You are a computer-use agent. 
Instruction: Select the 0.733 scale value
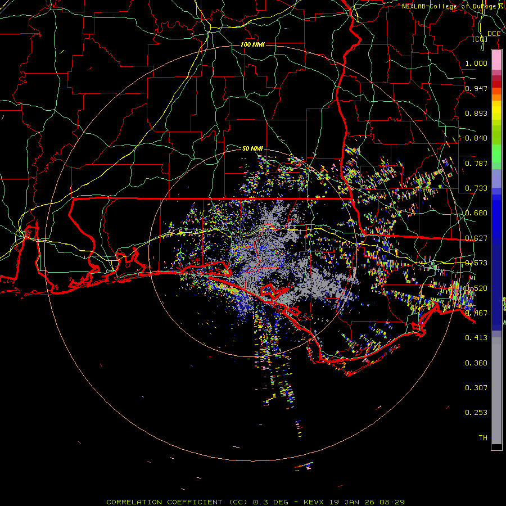[x=476, y=188]
